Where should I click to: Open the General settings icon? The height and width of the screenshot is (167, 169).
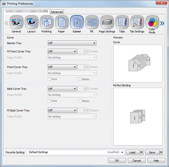point(16,22)
